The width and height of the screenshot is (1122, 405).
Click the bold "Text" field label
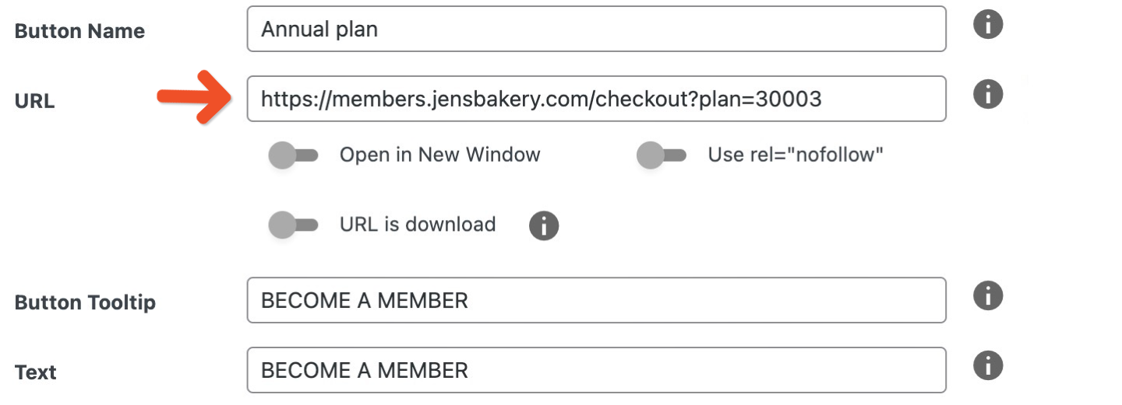(36, 372)
